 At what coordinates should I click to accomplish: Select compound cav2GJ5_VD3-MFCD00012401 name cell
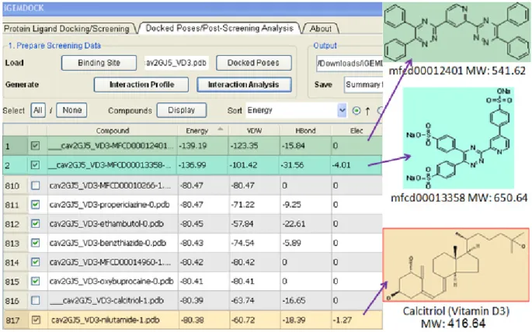(x=112, y=146)
